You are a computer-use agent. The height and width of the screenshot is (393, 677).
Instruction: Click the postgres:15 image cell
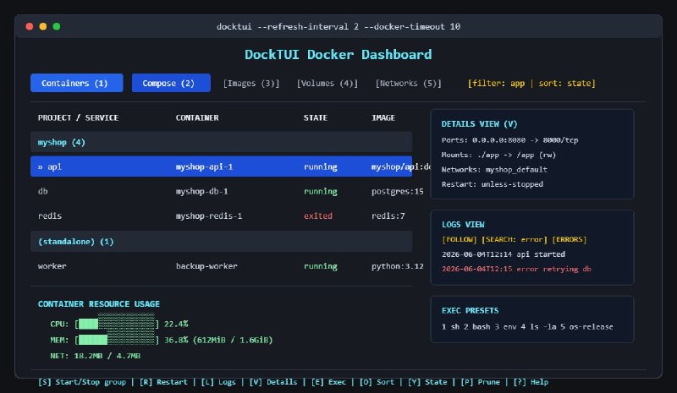[397, 192]
